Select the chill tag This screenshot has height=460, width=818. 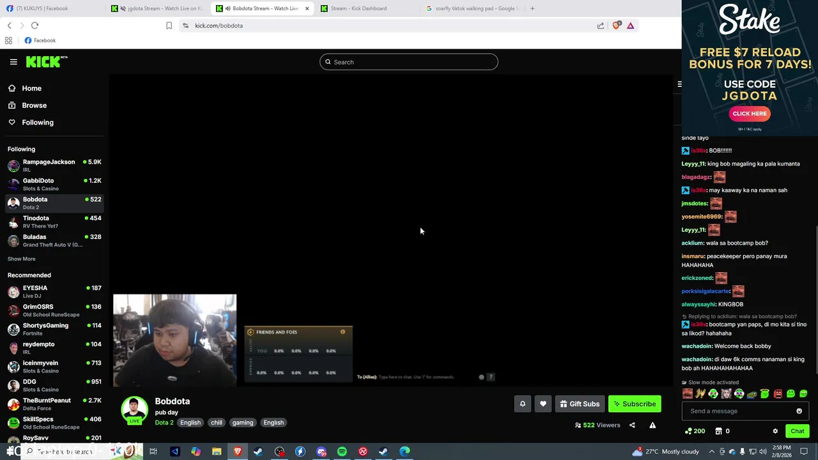pyautogui.click(x=217, y=422)
